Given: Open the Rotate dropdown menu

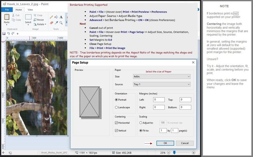Looking at the screenshot, I should point(41,24).
